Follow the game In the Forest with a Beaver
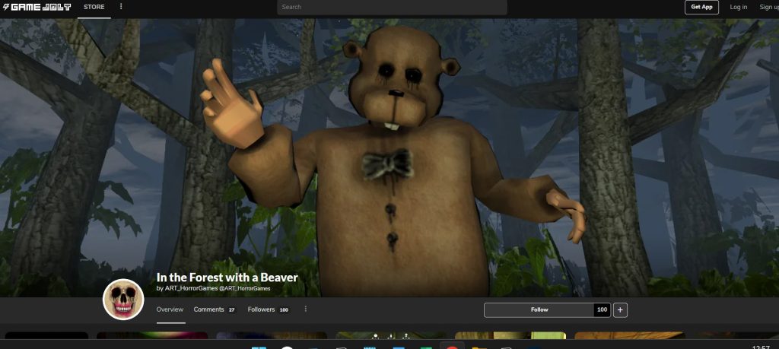Viewport: 779px width, 349px height. pyautogui.click(x=539, y=309)
